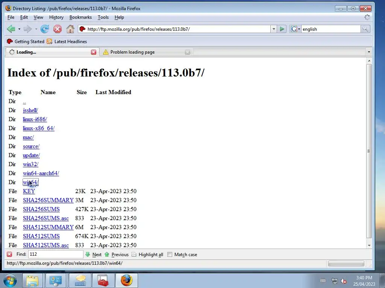The image size is (385, 288).
Task: Open the mac/ directory link
Action: 28,137
